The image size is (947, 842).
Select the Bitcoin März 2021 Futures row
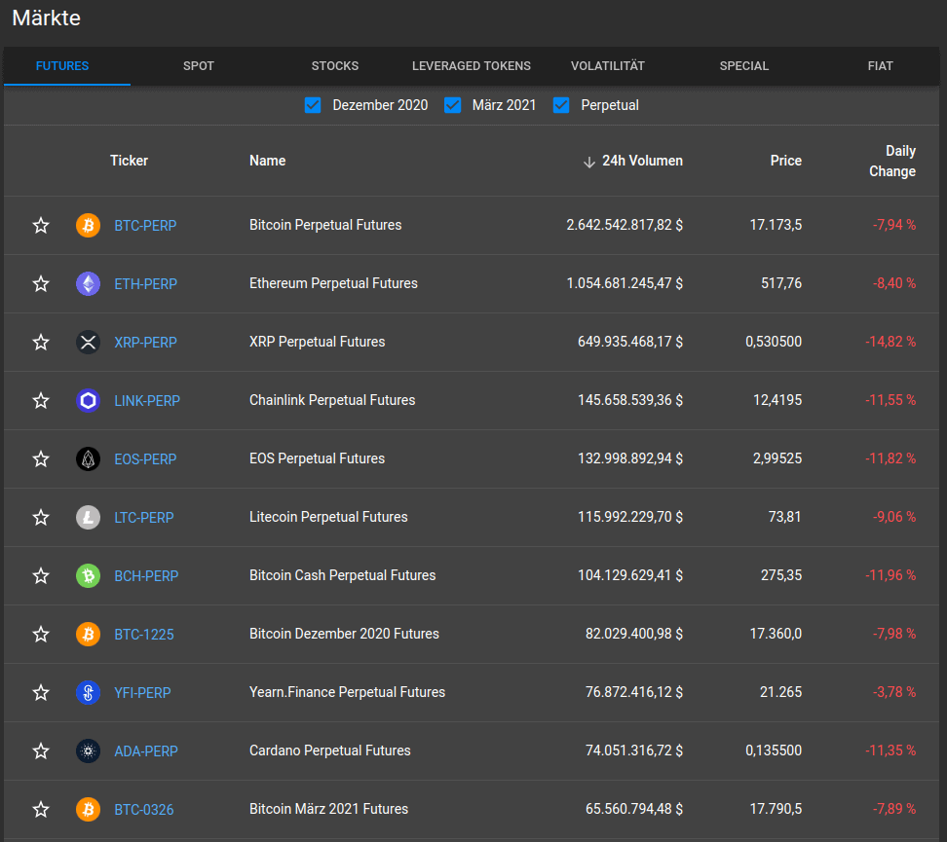point(328,809)
